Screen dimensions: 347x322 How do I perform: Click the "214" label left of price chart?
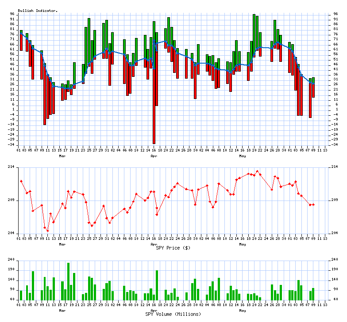click(x=12, y=167)
